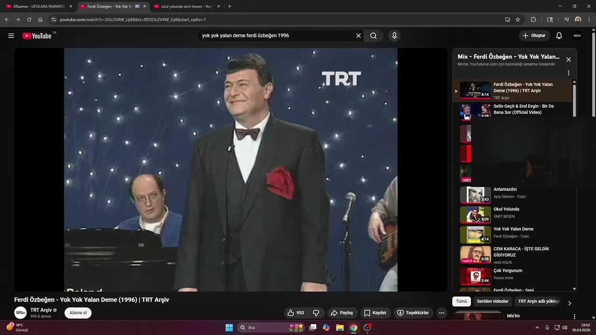Click the playlist panel scrollbar
The width and height of the screenshot is (596, 335).
[x=574, y=100]
